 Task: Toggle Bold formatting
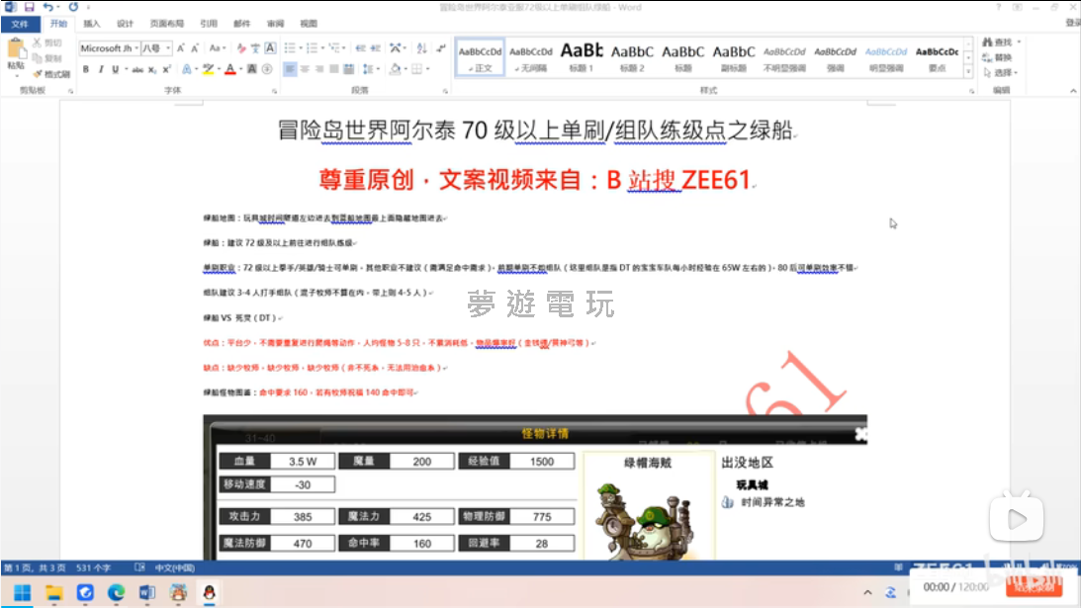(86, 69)
